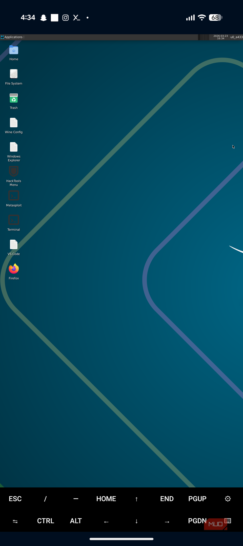Image resolution: width=243 pixels, height=546 pixels.
Task: Tap the Snapchat notification icon in status bar
Action: pyautogui.click(x=44, y=18)
